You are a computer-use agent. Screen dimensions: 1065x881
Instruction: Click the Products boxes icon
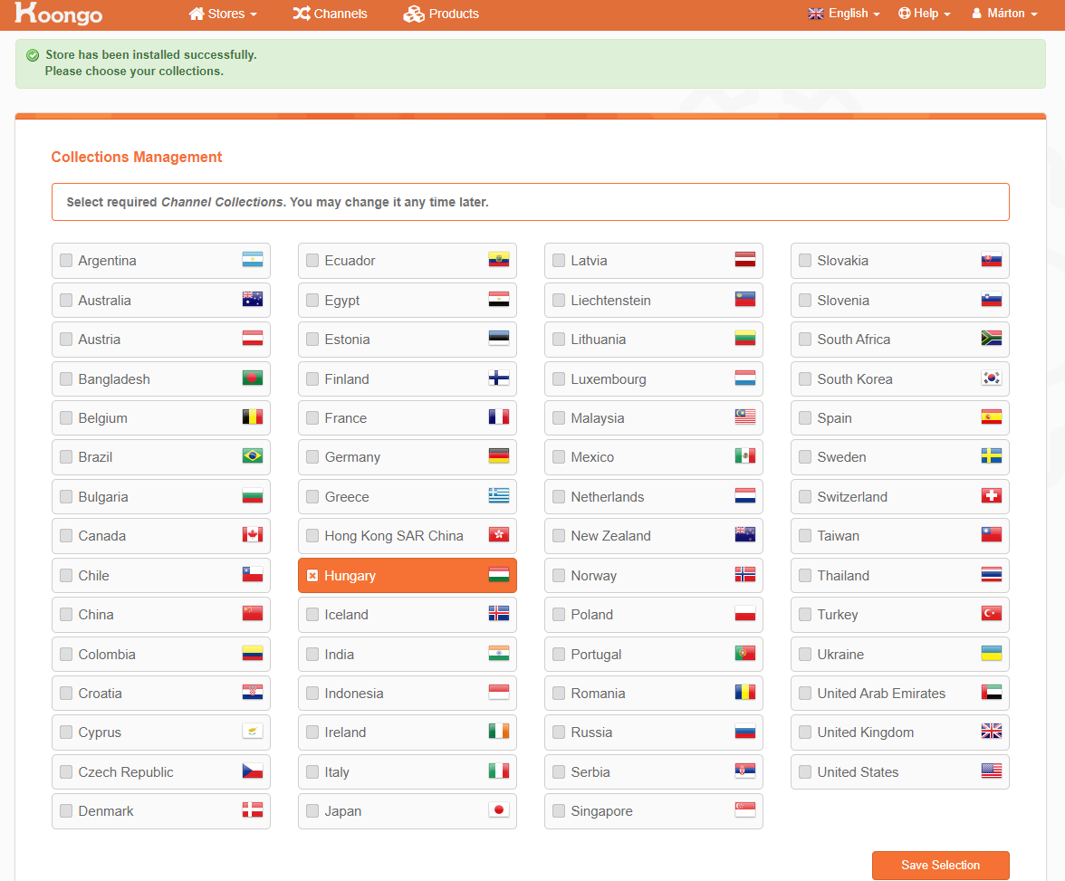(x=414, y=14)
